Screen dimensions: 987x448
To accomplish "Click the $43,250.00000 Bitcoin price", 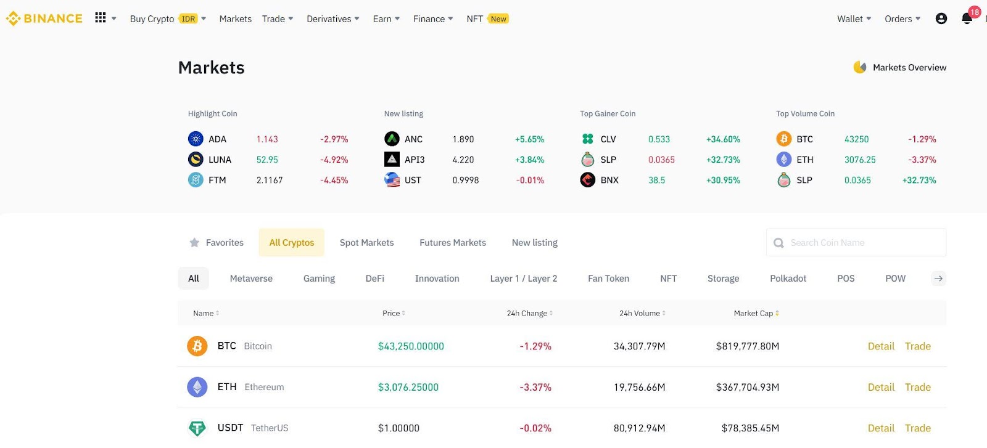I will click(411, 346).
